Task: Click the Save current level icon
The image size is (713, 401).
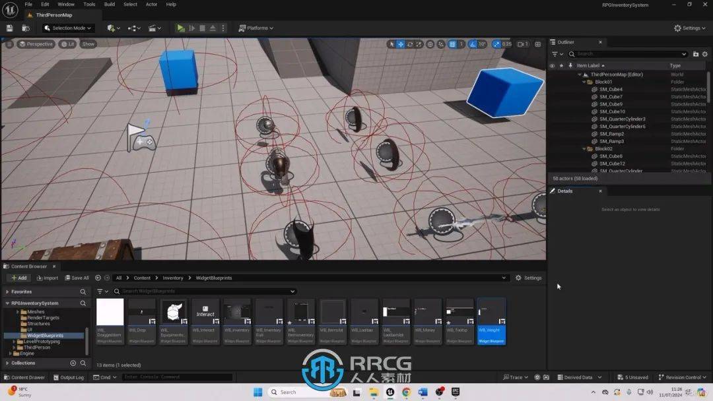Action: (x=10, y=28)
